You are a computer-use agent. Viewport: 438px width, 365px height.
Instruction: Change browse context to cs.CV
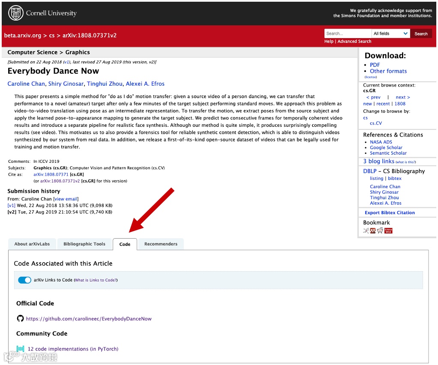pyautogui.click(x=376, y=123)
